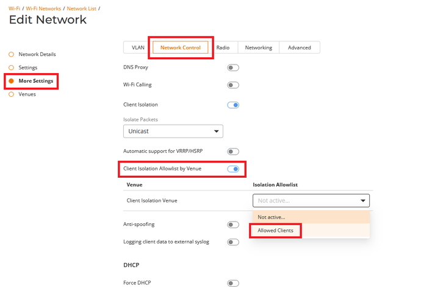Viewport: 421px width, 294px height.
Task: Go to Network List breadcrumb link
Action: [x=82, y=9]
